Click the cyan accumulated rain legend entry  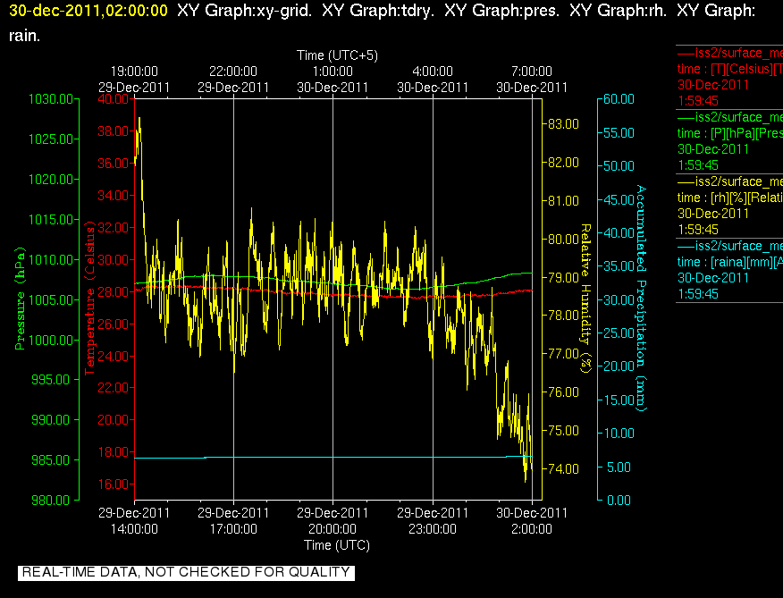tap(729, 270)
